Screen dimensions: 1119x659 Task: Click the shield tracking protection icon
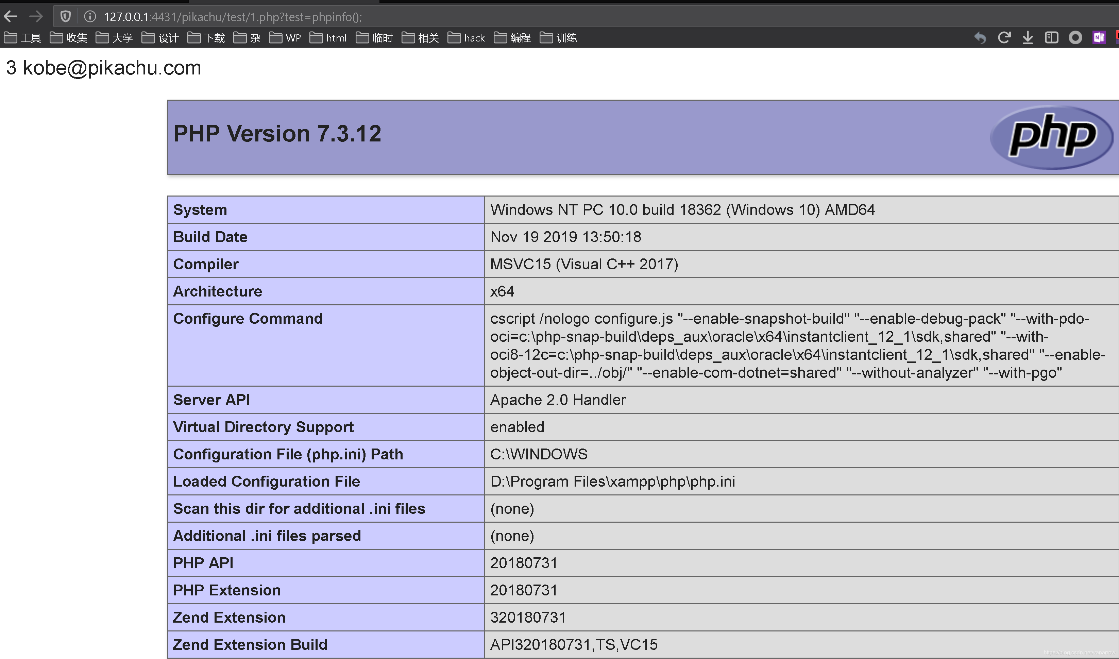[x=66, y=17]
